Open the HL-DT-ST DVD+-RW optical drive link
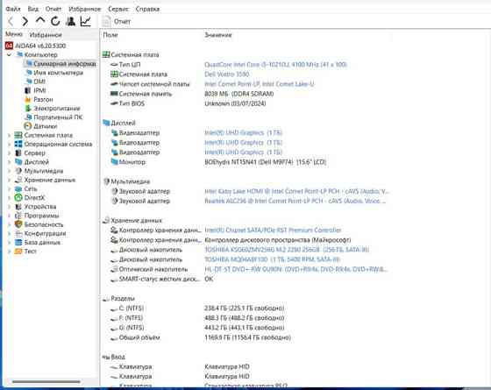Screen dimensions: 491x390 (296, 269)
